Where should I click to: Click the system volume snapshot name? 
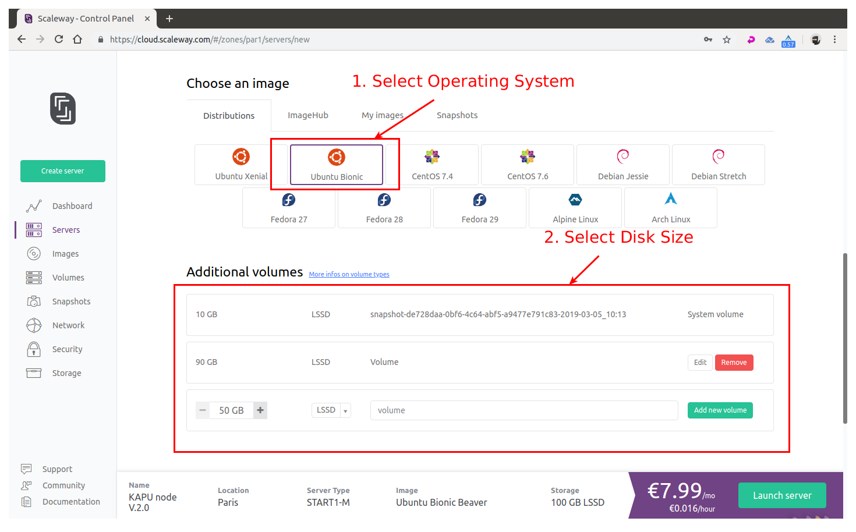point(498,314)
